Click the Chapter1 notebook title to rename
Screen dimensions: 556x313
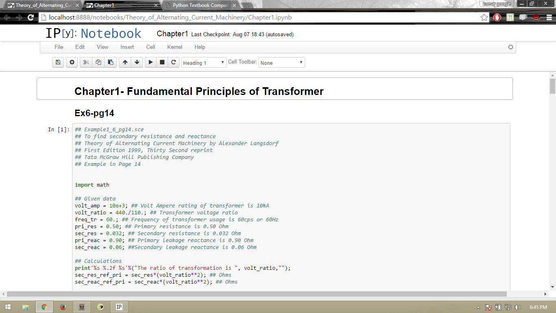coord(172,34)
